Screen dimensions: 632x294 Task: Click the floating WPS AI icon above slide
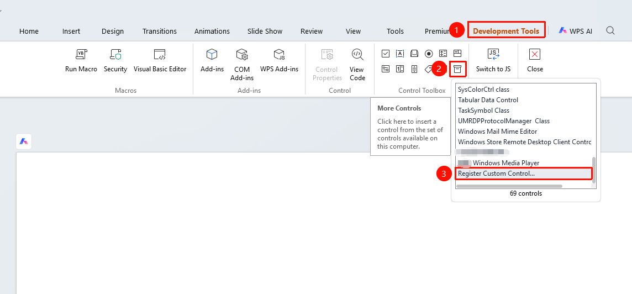pos(24,141)
